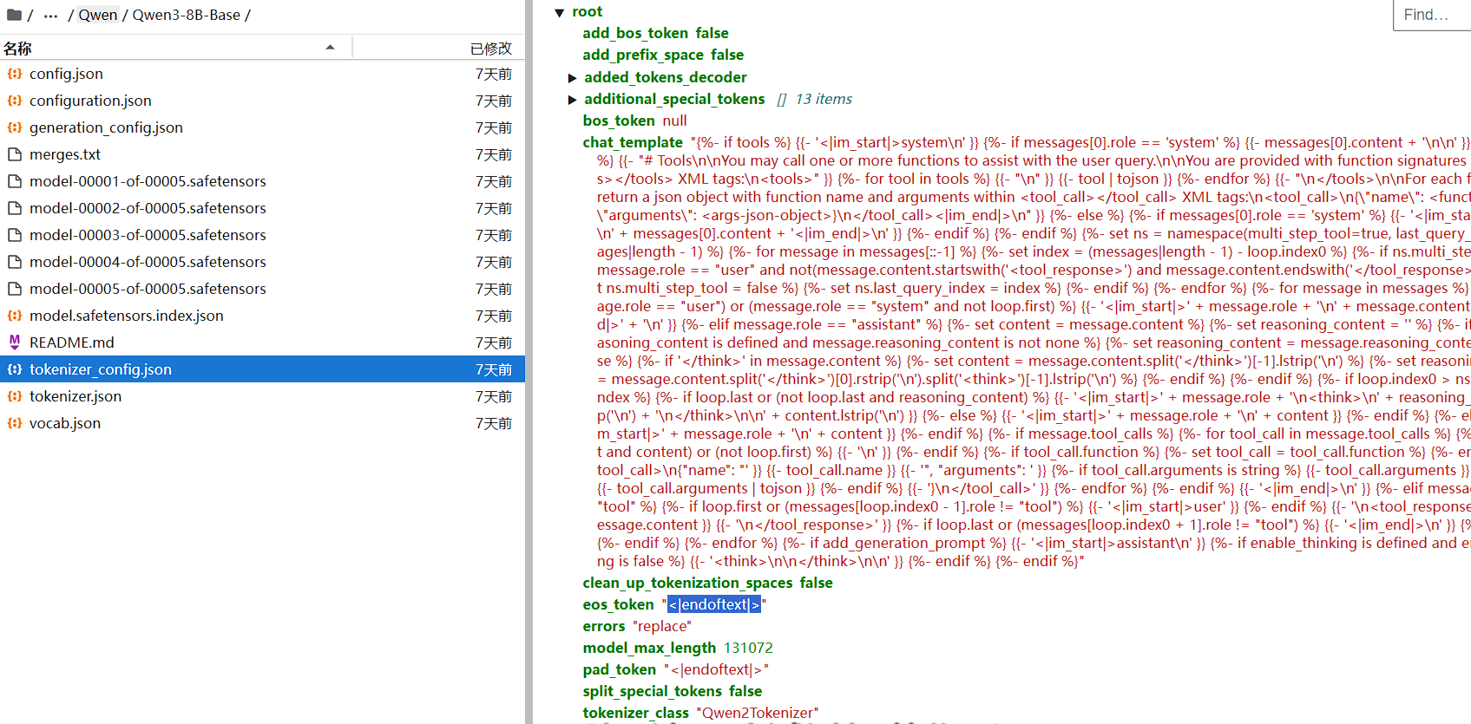Open merges.txt file
The width and height of the screenshot is (1471, 724).
[x=65, y=154]
